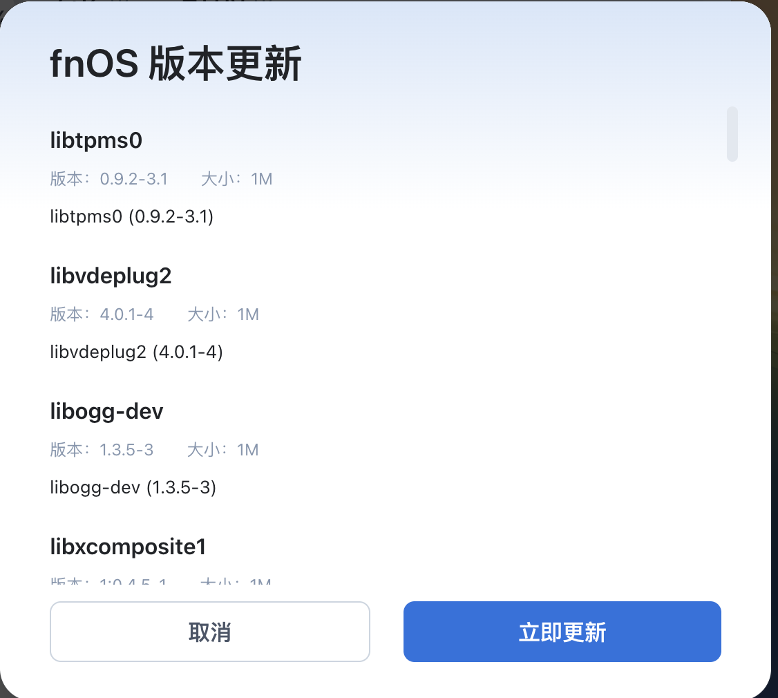
Task: Select the libxcomposite1 package heading
Action: coord(129,547)
